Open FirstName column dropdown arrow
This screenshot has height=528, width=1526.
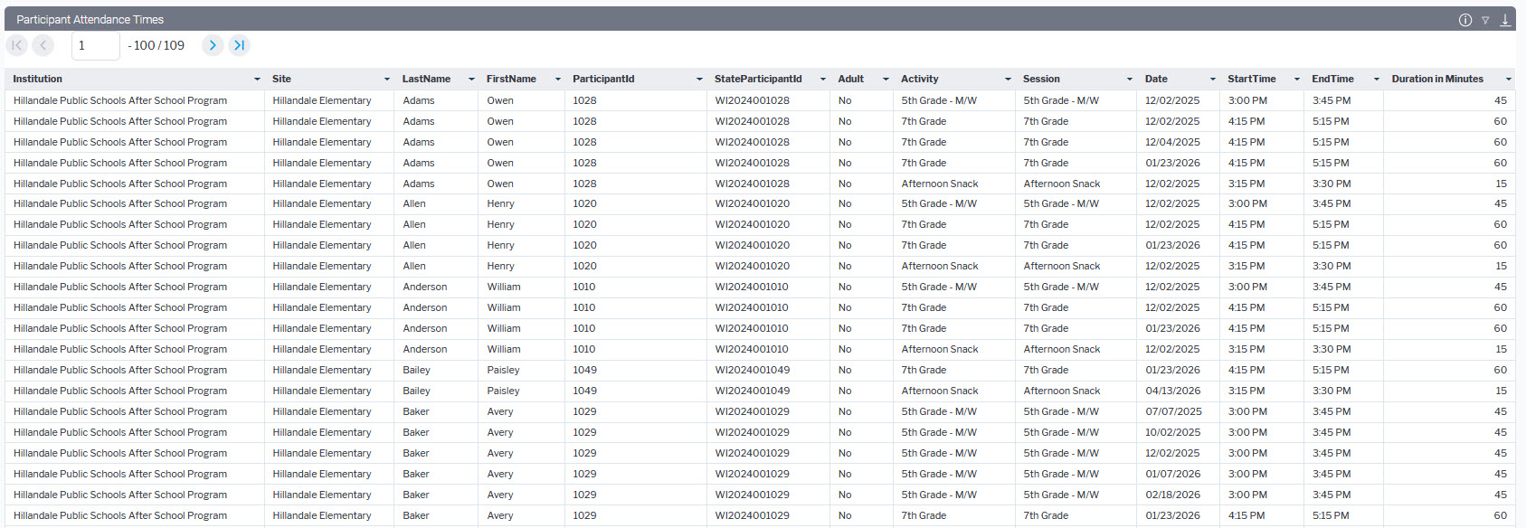(x=558, y=80)
